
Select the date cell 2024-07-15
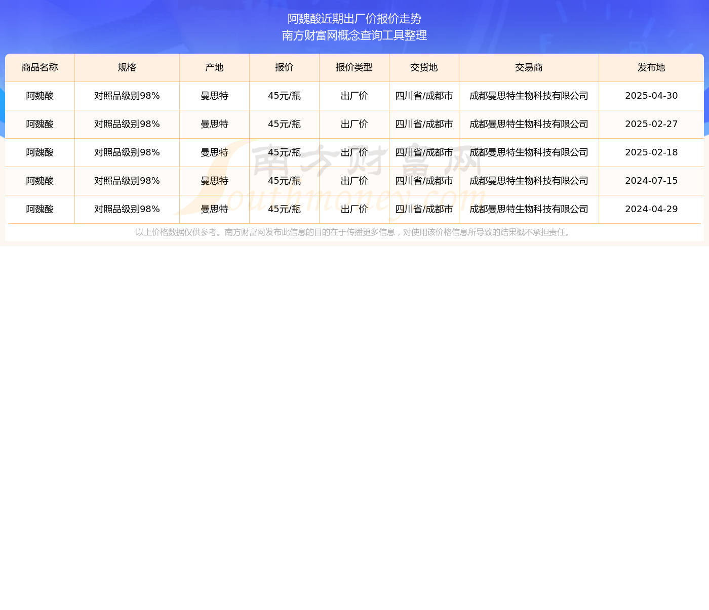[x=651, y=181]
